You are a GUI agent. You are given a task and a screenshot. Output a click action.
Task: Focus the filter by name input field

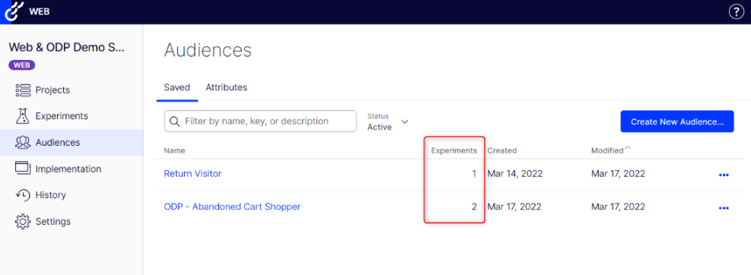click(x=260, y=122)
